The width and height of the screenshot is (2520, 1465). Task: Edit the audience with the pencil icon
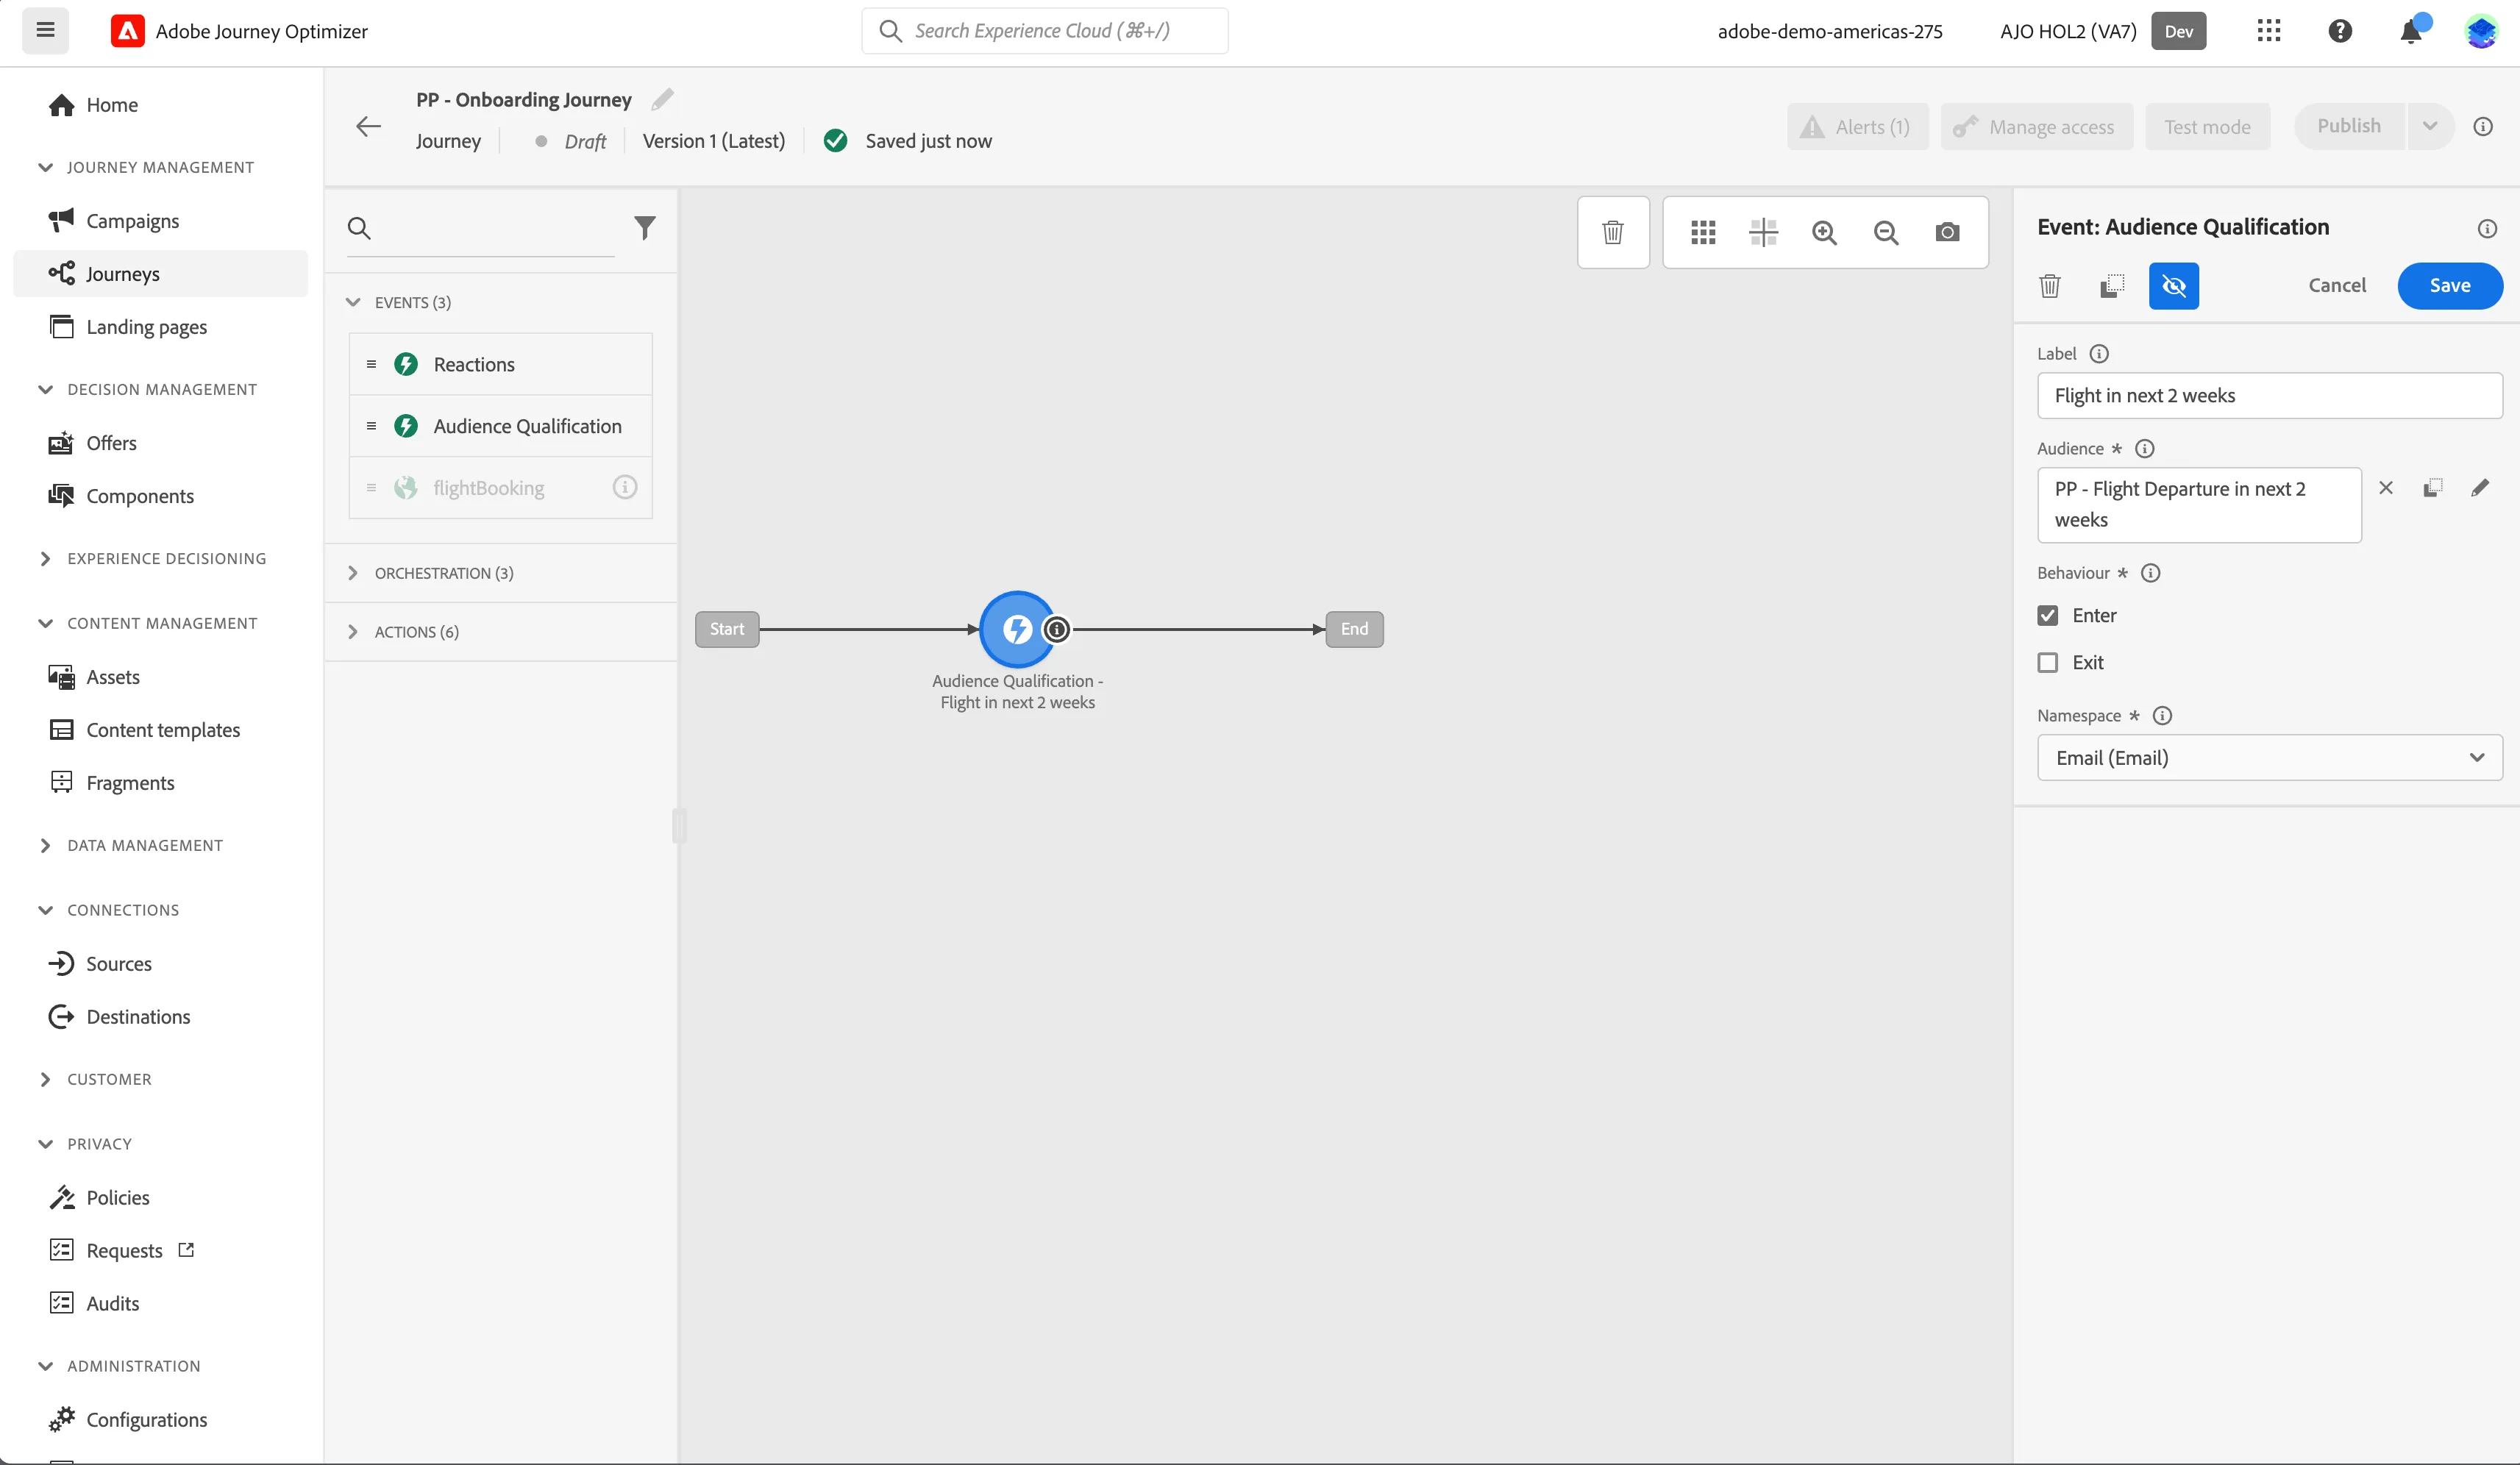click(2480, 488)
